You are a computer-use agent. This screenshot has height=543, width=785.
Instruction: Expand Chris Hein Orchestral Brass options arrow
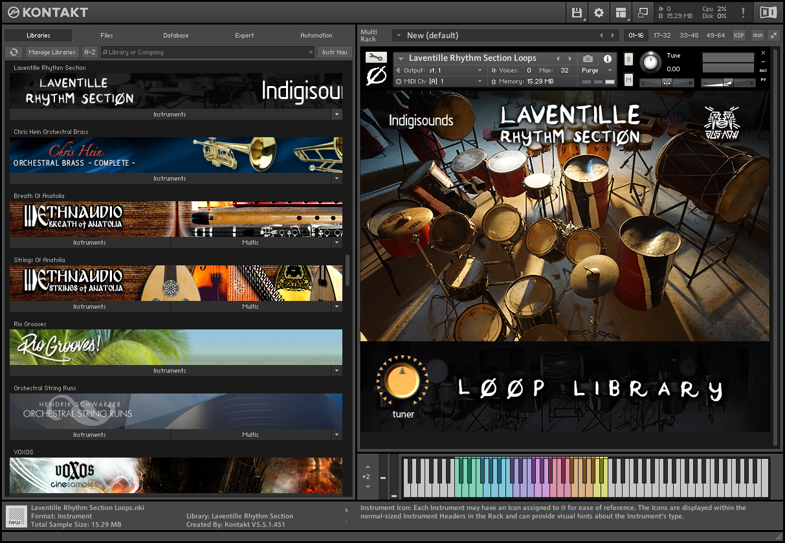click(337, 178)
